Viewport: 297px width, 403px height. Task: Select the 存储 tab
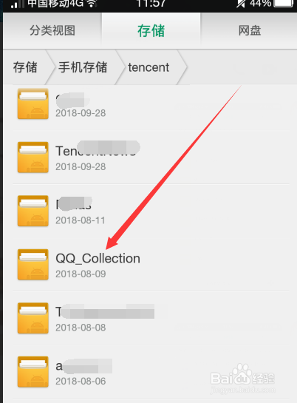pos(151,30)
